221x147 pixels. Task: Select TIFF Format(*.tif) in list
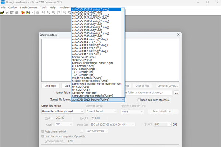click(x=97, y=72)
